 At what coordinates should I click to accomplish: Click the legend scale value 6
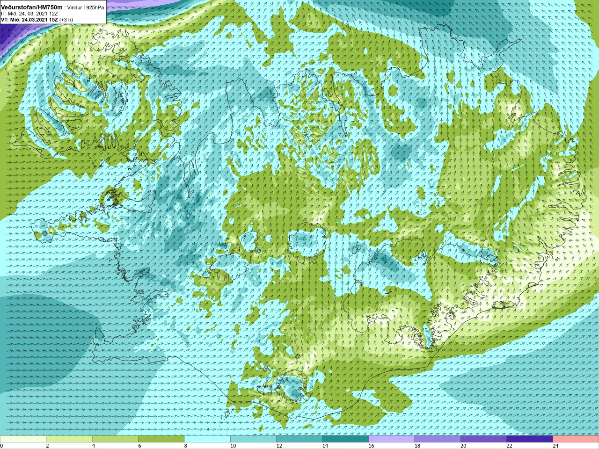pos(140,446)
